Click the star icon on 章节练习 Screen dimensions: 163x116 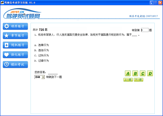(7, 36)
